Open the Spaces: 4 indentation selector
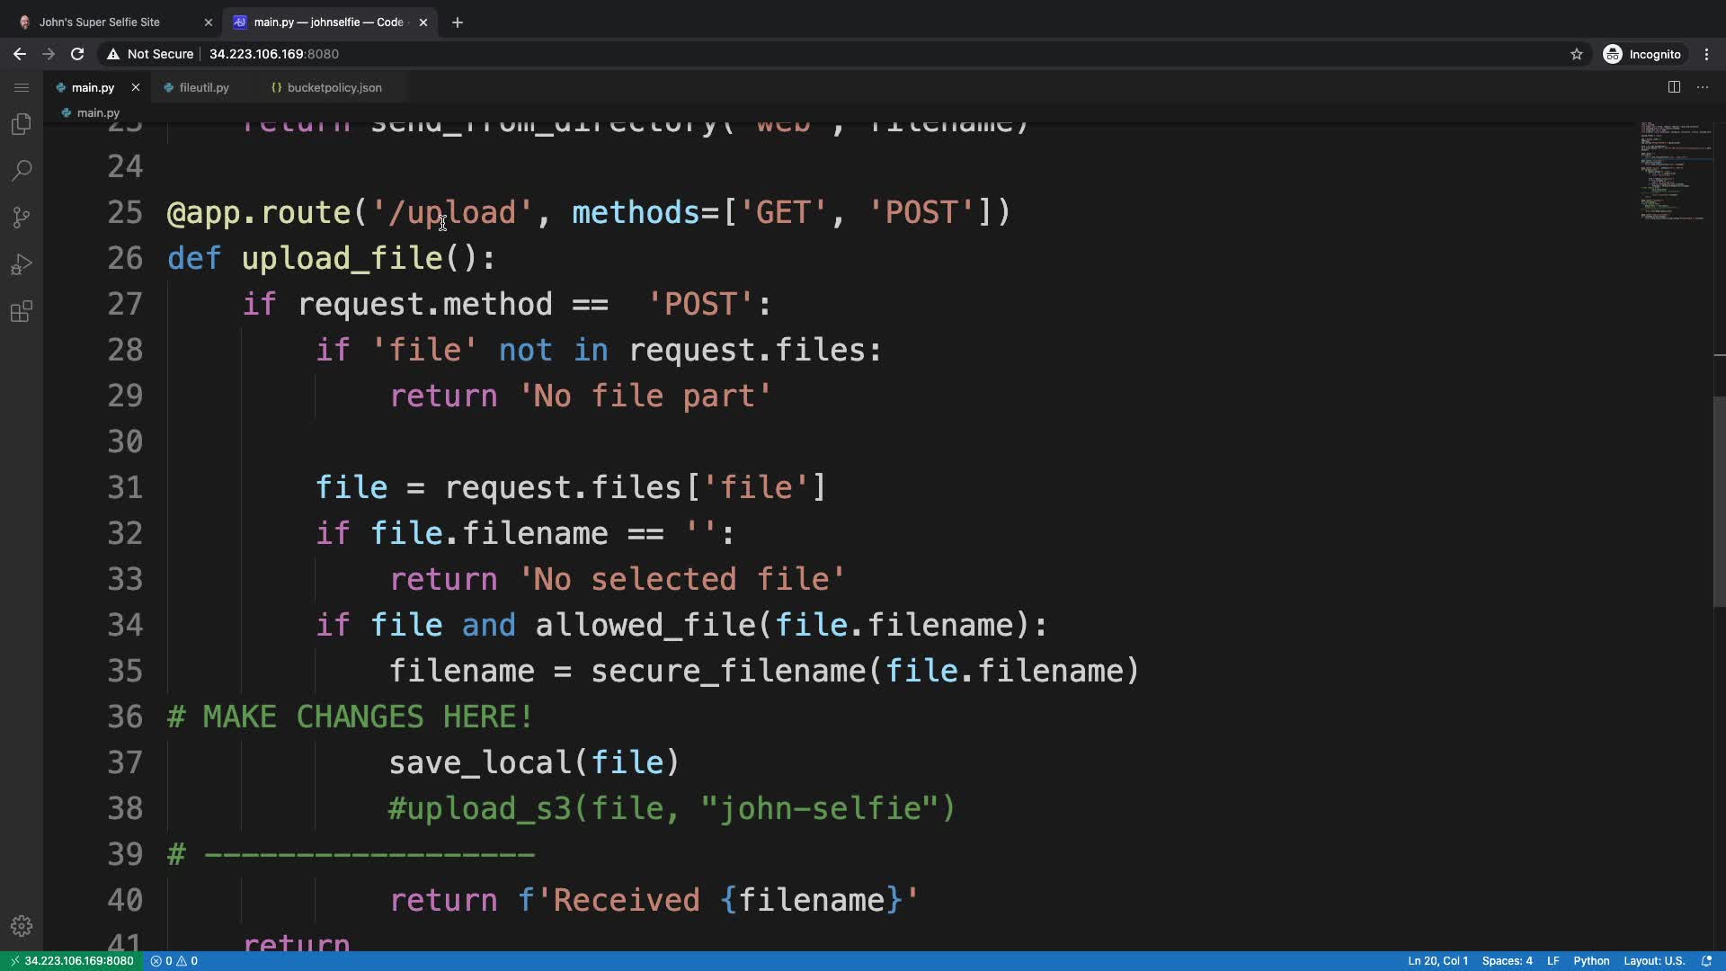This screenshot has height=971, width=1726. pos(1507,961)
